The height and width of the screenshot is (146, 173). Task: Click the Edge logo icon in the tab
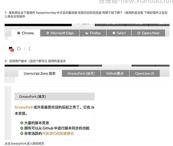[x=48, y=33]
